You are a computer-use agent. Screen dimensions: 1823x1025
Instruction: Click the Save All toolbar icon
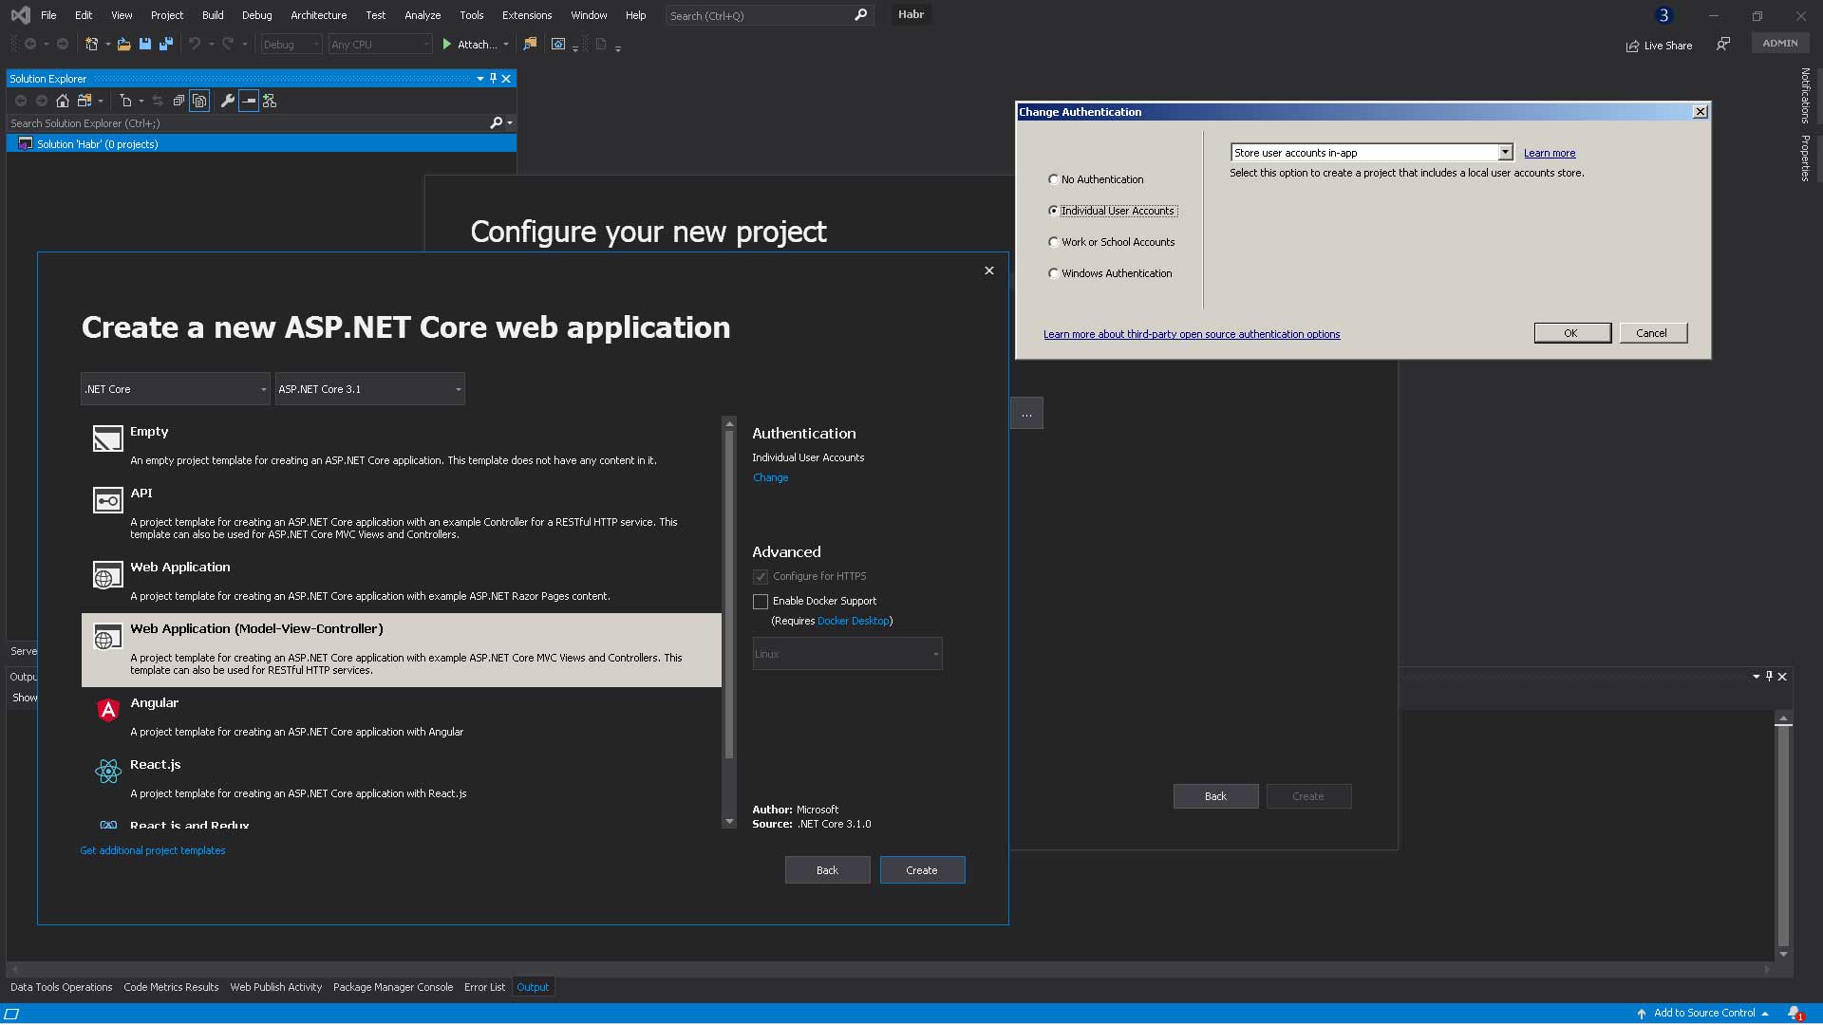coord(166,45)
